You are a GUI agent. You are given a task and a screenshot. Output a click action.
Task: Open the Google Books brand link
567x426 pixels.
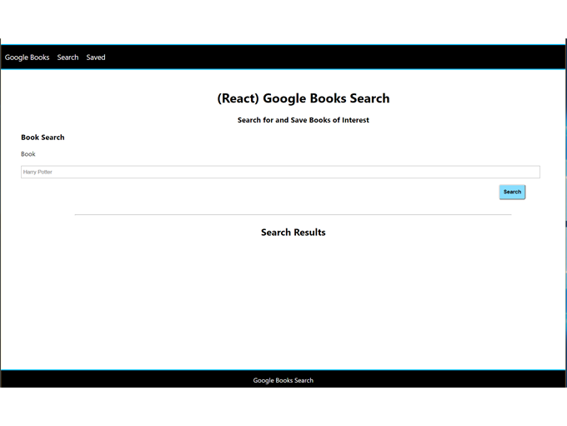(28, 58)
